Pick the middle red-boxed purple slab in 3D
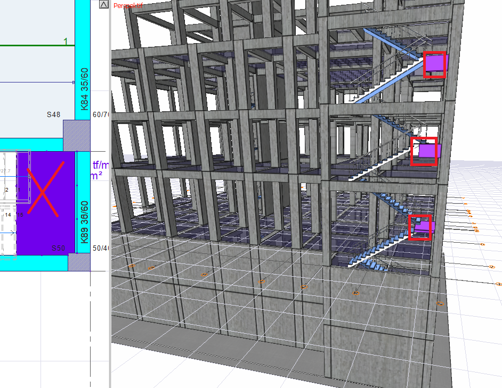 pos(424,151)
